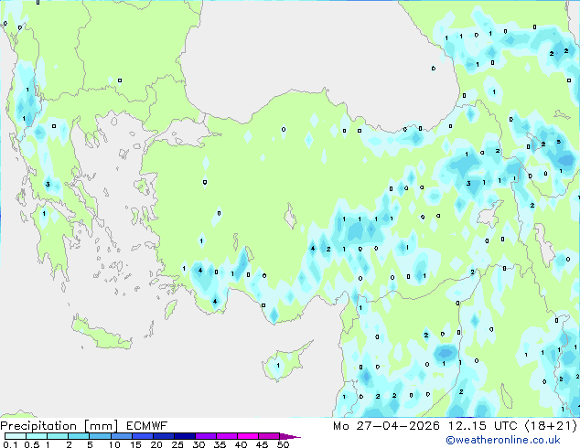The width and height of the screenshot is (580, 448).
Task: Select the 25 to 30 mm dark blue swatch
Action: point(184,436)
